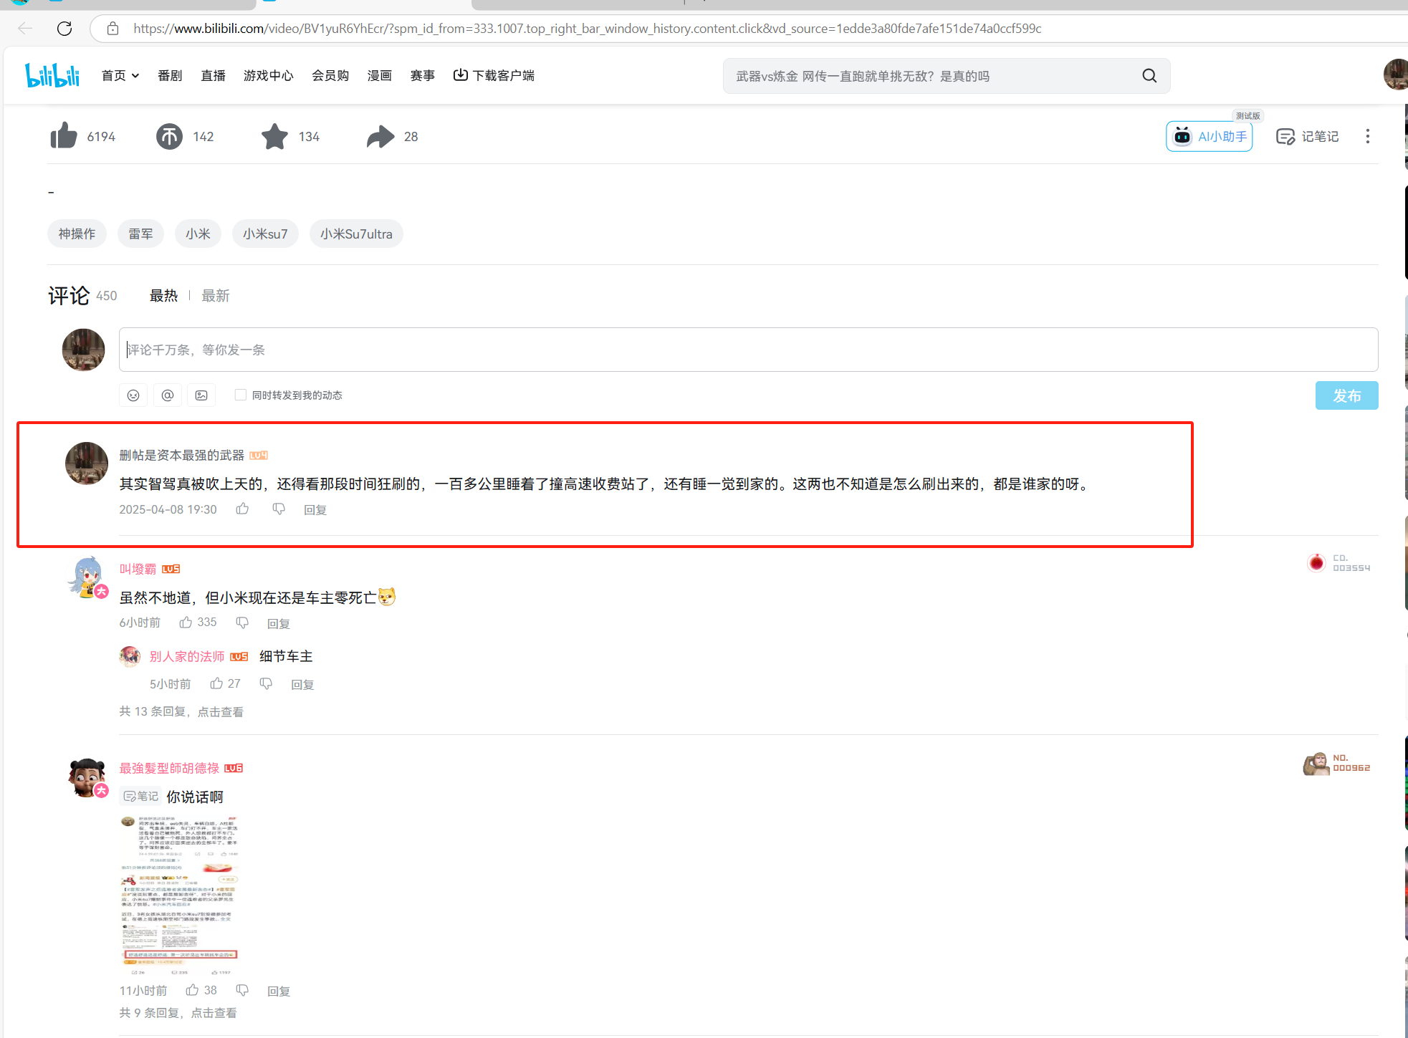1408x1038 pixels.
Task: Click the @ mention icon under the comment box
Action: [168, 395]
